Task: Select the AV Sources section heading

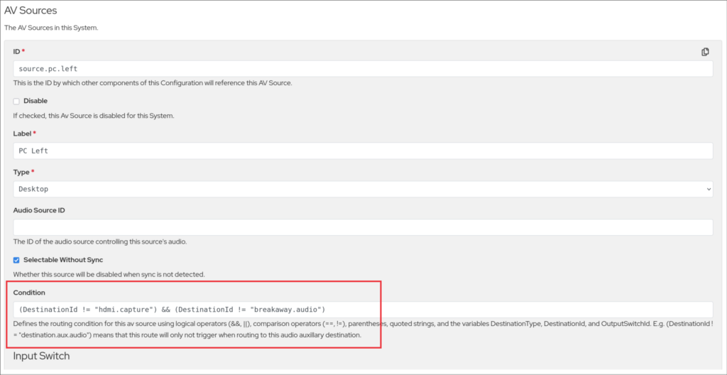Action: tap(31, 11)
